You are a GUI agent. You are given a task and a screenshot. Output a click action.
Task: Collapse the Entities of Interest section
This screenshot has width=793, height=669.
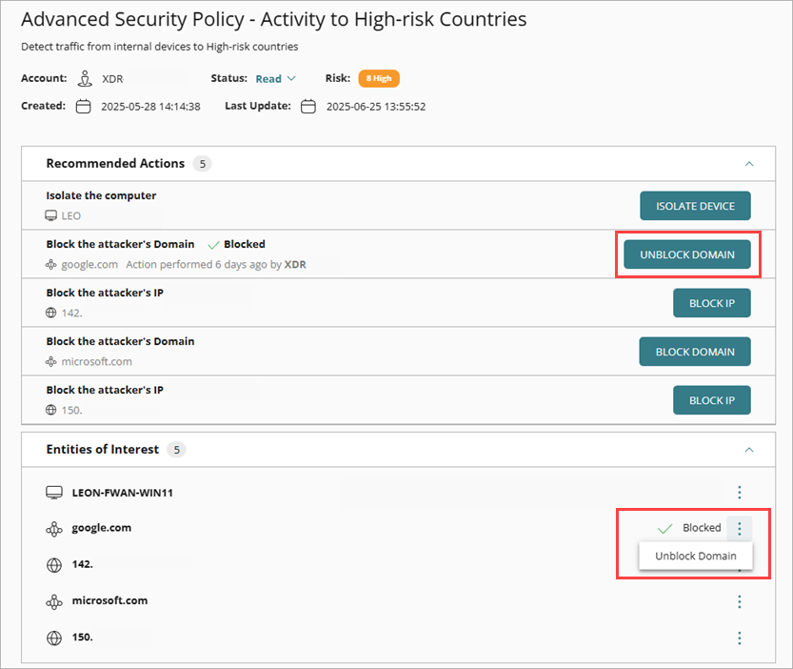[x=748, y=449]
